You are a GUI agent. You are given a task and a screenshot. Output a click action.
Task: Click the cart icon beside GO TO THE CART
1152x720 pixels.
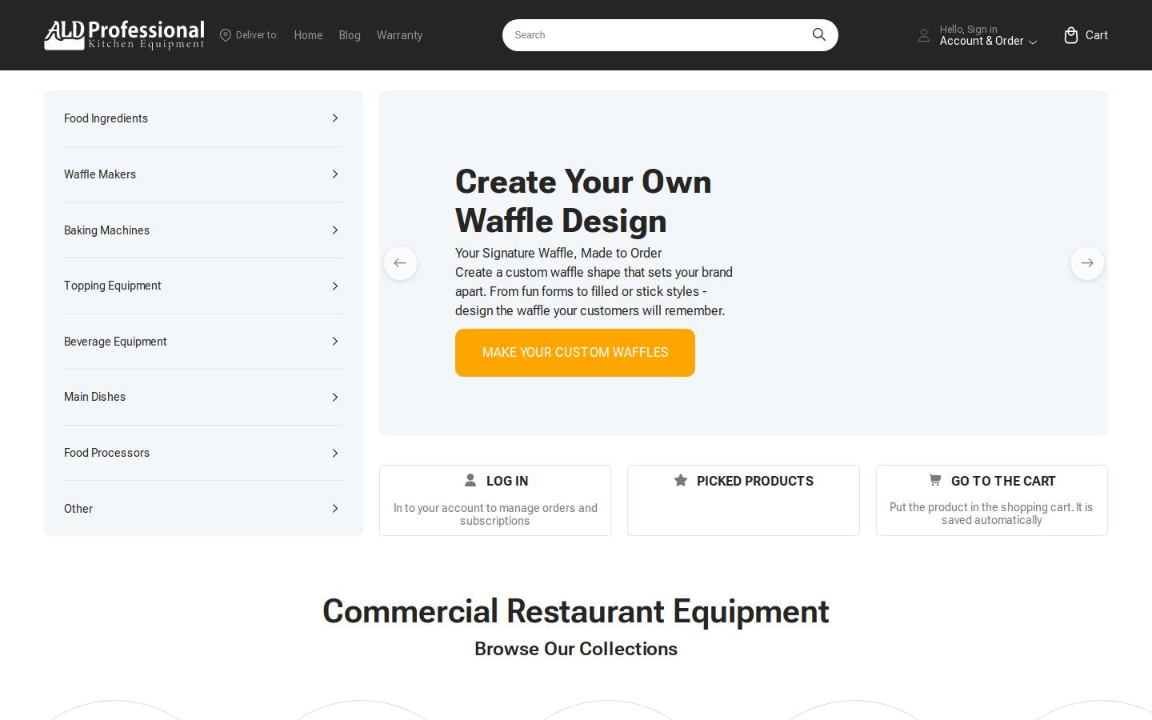pyautogui.click(x=934, y=480)
